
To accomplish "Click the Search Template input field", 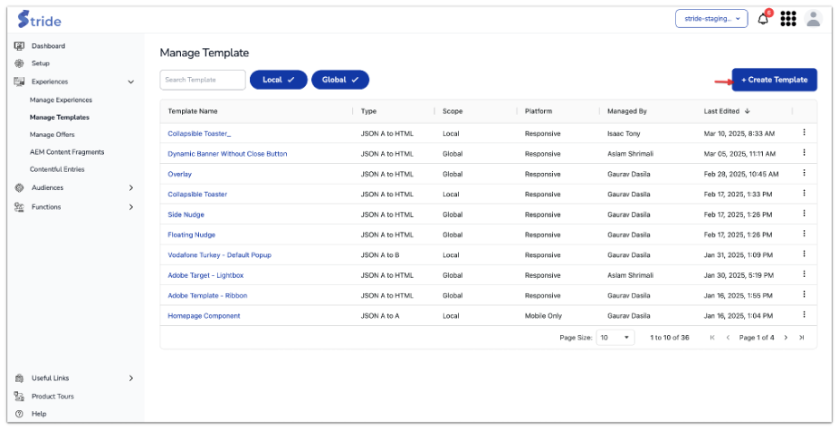I will click(x=203, y=80).
